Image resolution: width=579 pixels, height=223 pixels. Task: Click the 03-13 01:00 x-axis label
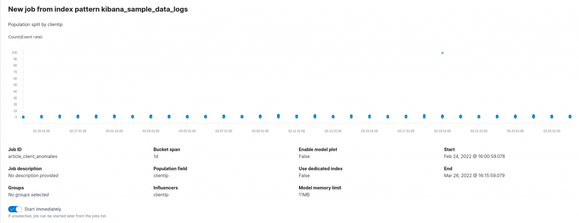(333, 131)
